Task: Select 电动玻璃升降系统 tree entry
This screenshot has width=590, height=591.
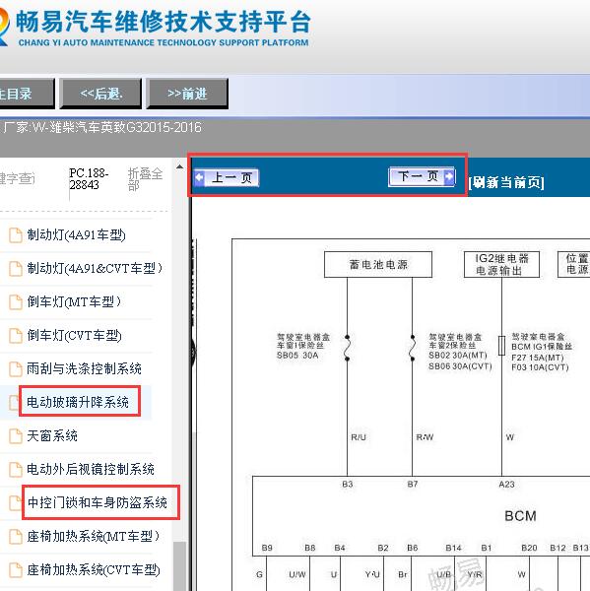Action: pyautogui.click(x=78, y=402)
